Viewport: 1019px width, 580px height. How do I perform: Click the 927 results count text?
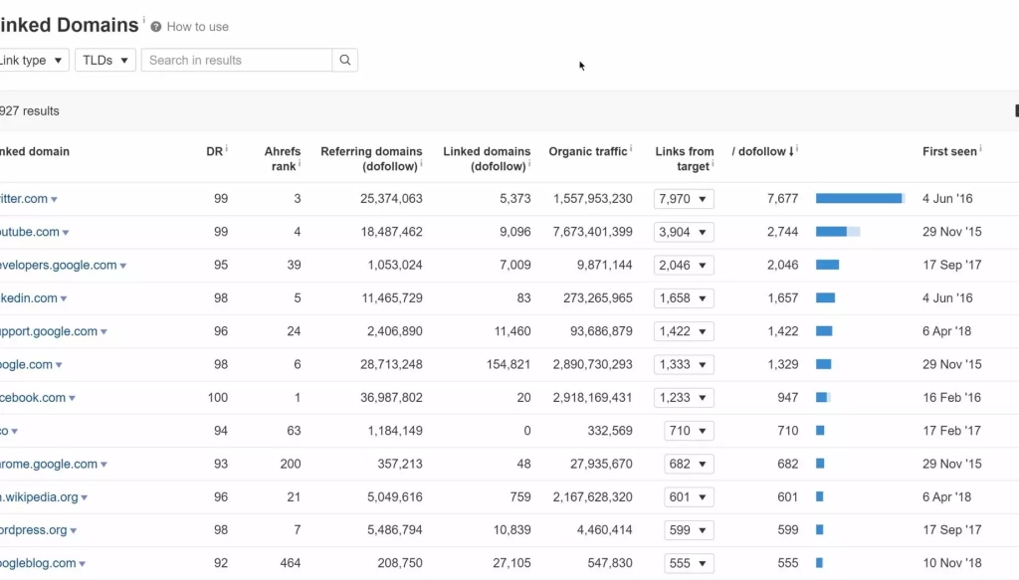(x=29, y=111)
